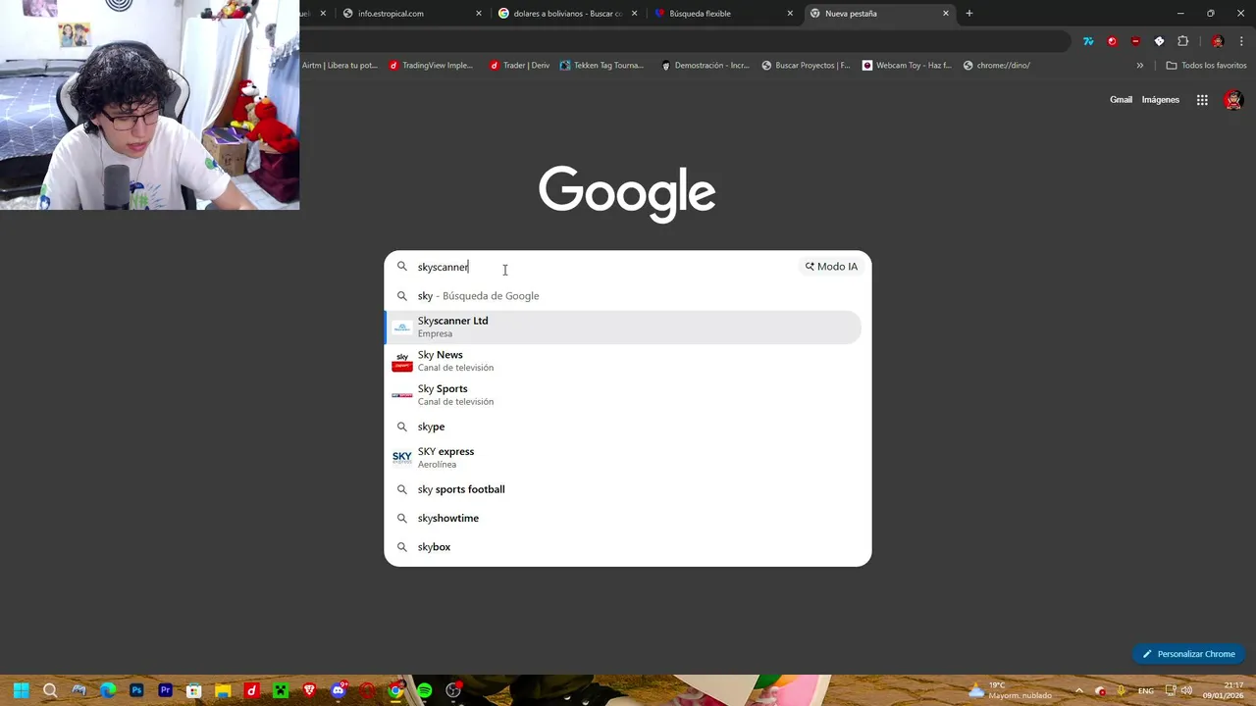Open the Trader | Deriv bookmark
The image size is (1256, 706).
pyautogui.click(x=519, y=66)
